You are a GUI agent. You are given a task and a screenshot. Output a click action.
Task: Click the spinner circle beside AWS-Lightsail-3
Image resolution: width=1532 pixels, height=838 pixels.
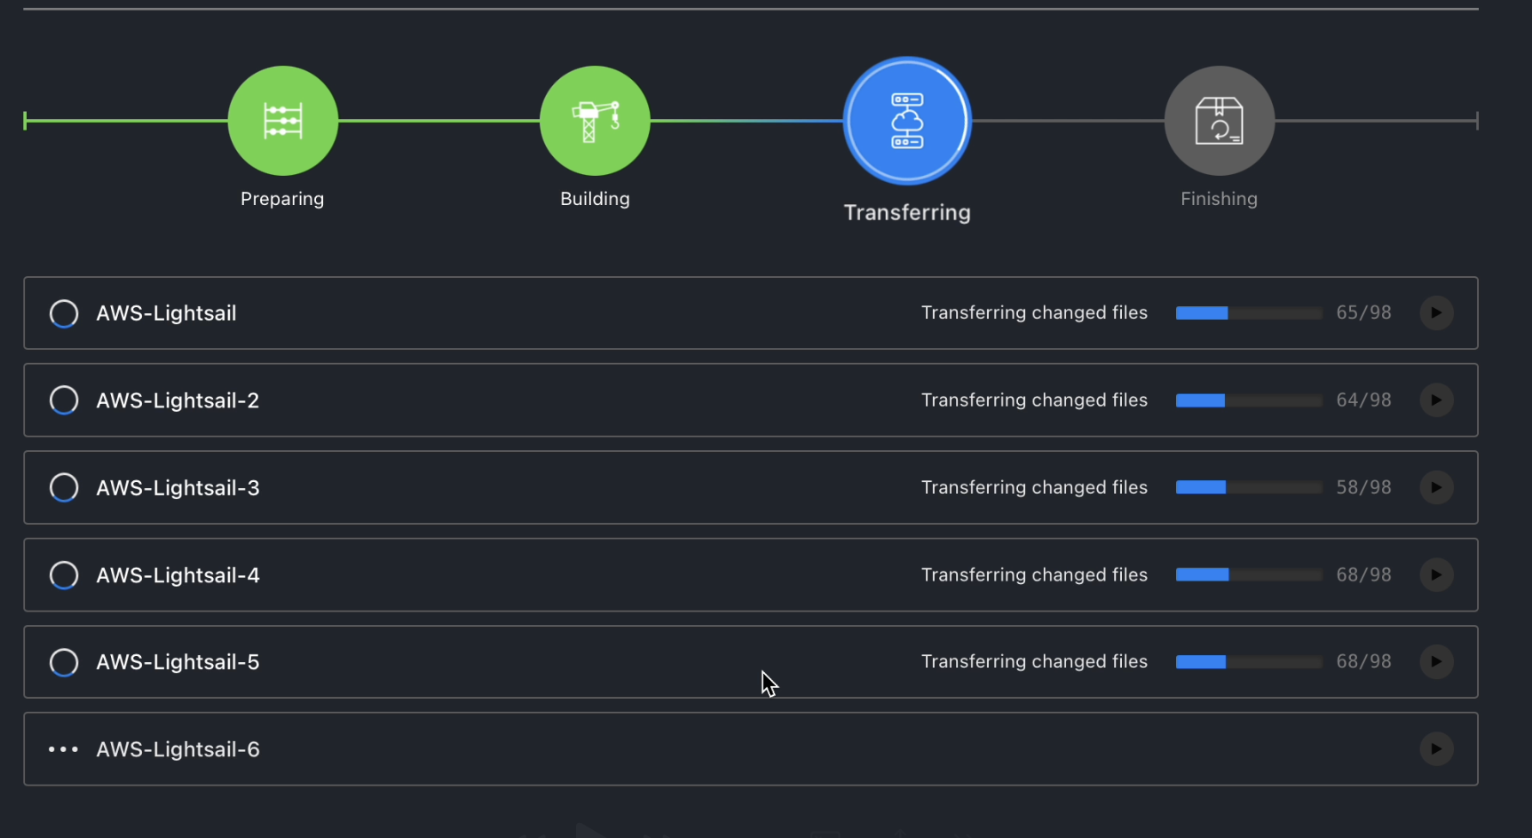pos(64,487)
